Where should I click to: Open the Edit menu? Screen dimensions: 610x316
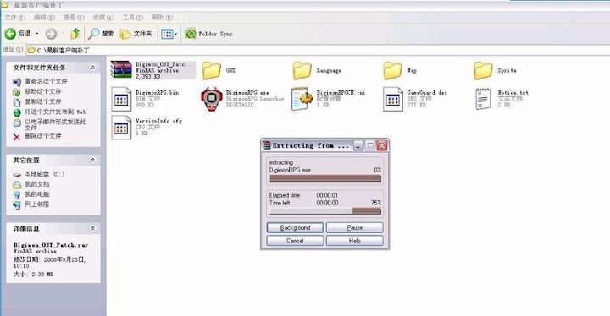(x=44, y=18)
